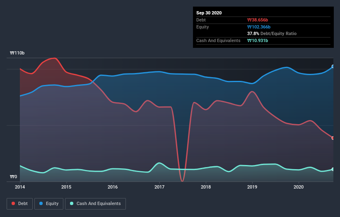340x217 pixels.
Task: Toggle the Debt series in the legend
Action: point(19,204)
